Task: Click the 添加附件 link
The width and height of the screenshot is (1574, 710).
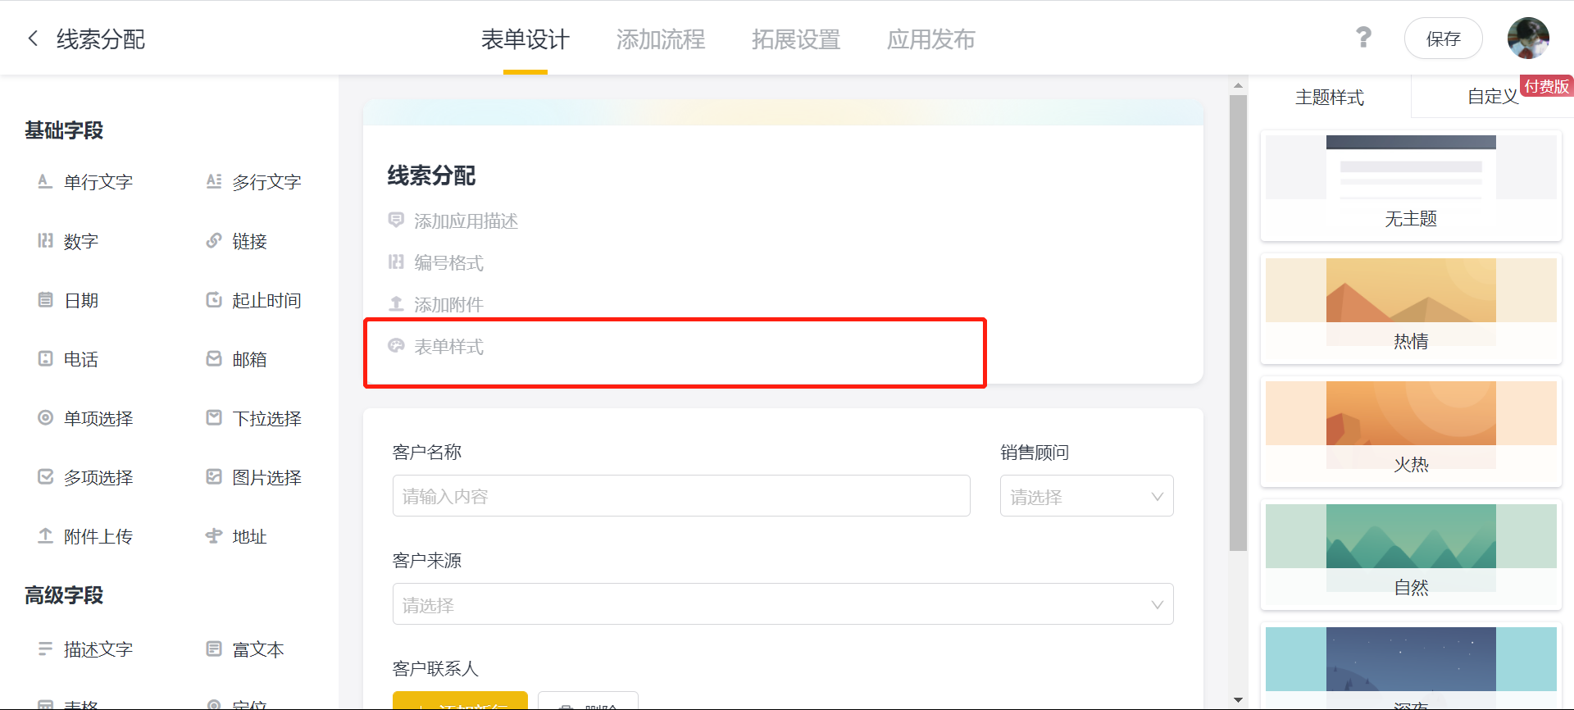Action: tap(448, 305)
